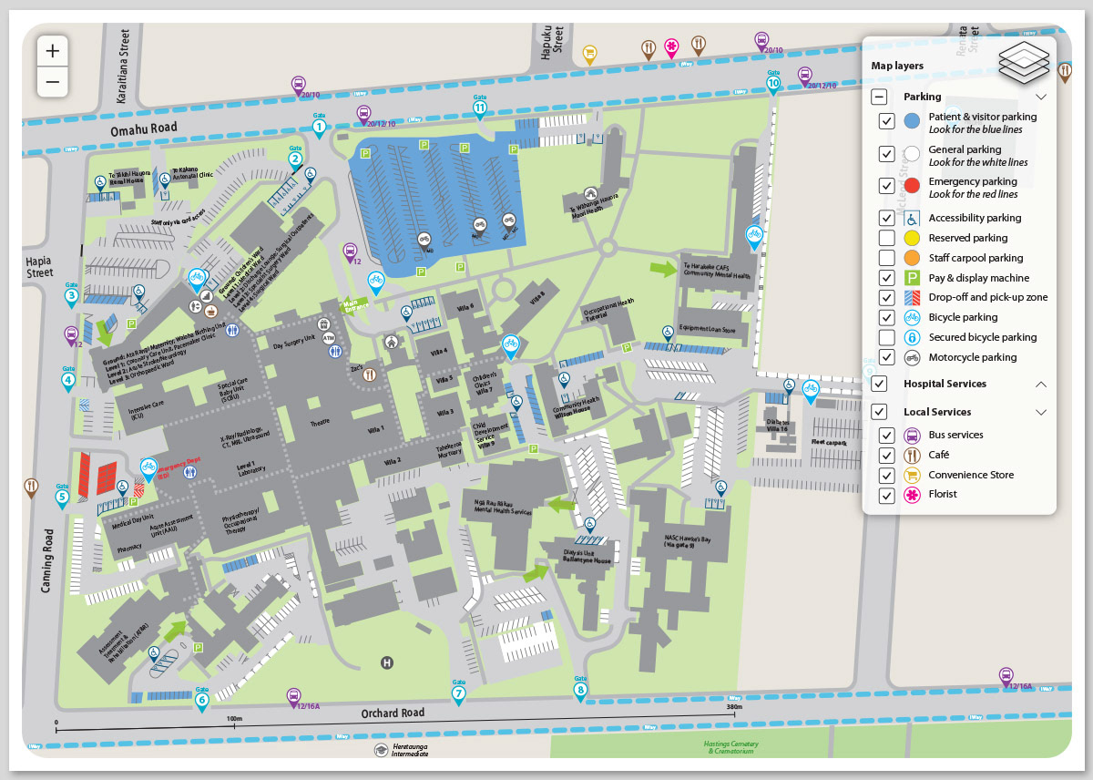
Task: Uncheck the Café layer checkbox
Action: click(886, 455)
